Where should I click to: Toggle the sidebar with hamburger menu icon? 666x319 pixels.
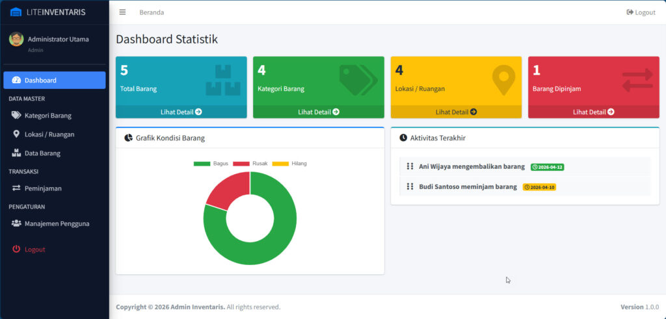coord(122,12)
